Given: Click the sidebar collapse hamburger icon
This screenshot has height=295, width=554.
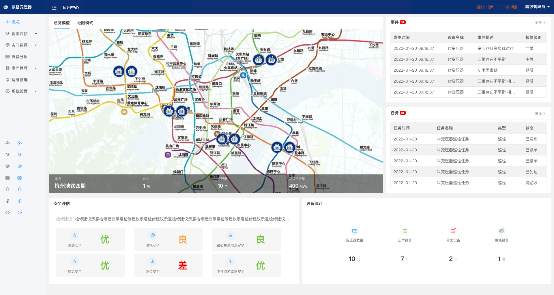Looking at the screenshot, I should click(54, 7).
